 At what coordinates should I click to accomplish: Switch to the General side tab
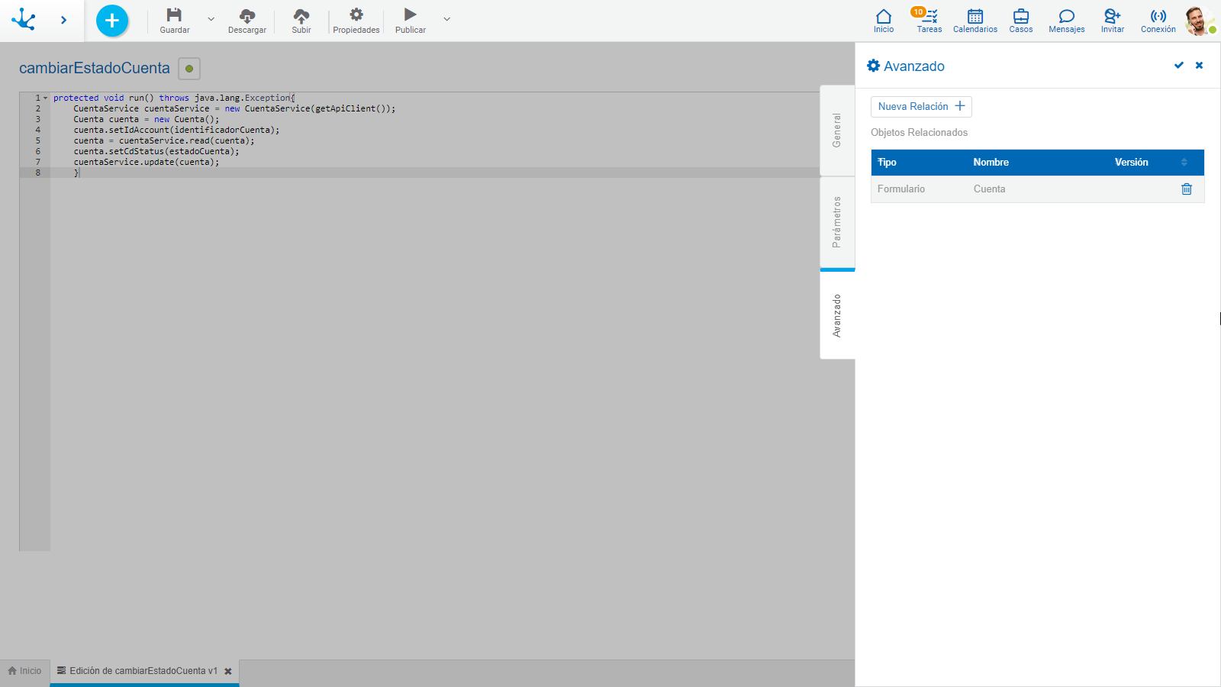(x=837, y=131)
